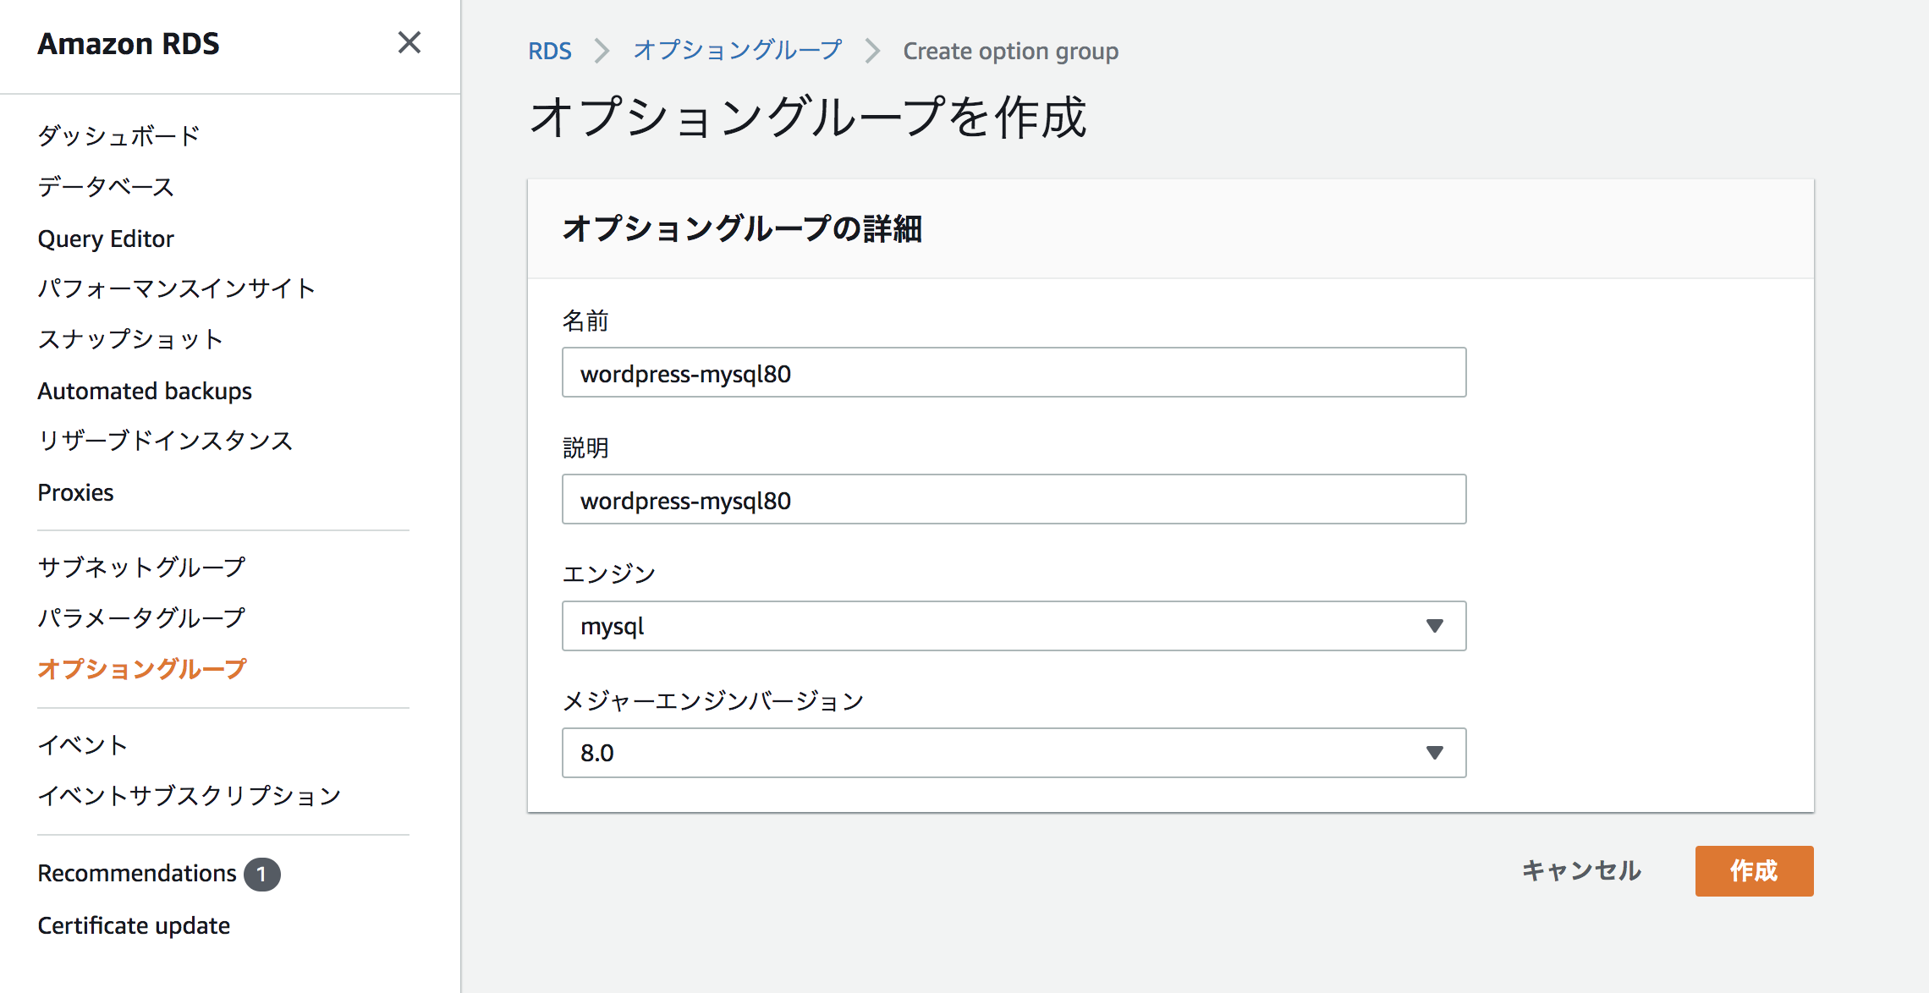This screenshot has height=993, width=1929.
Task: Open サブネットグループ page
Action: (x=141, y=567)
